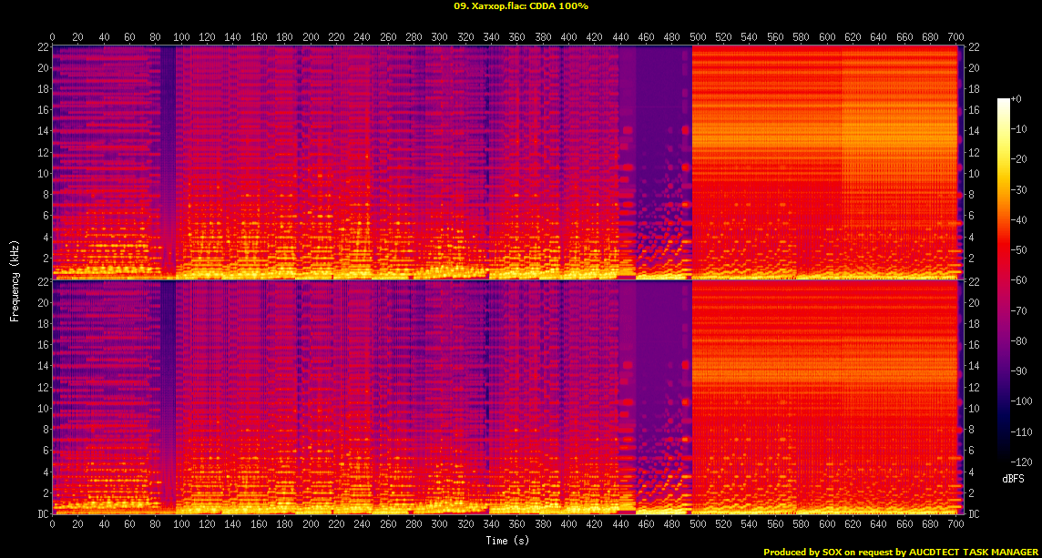1042x558 pixels.
Task: Click the 22 kHz label on the upper right frequency axis
Action: [x=972, y=47]
